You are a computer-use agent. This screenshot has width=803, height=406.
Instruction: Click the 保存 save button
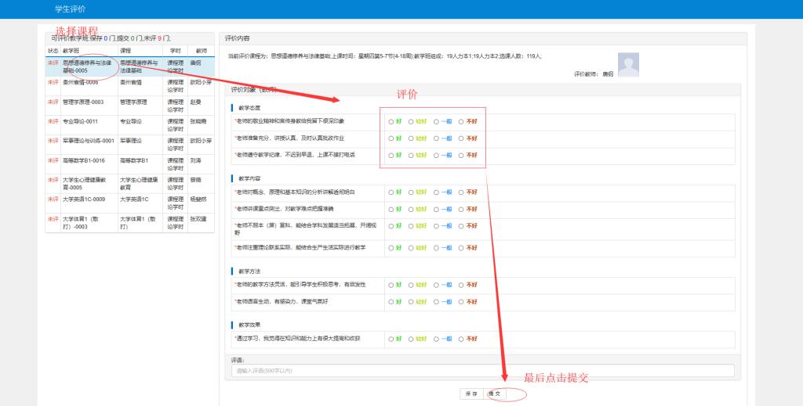point(471,393)
